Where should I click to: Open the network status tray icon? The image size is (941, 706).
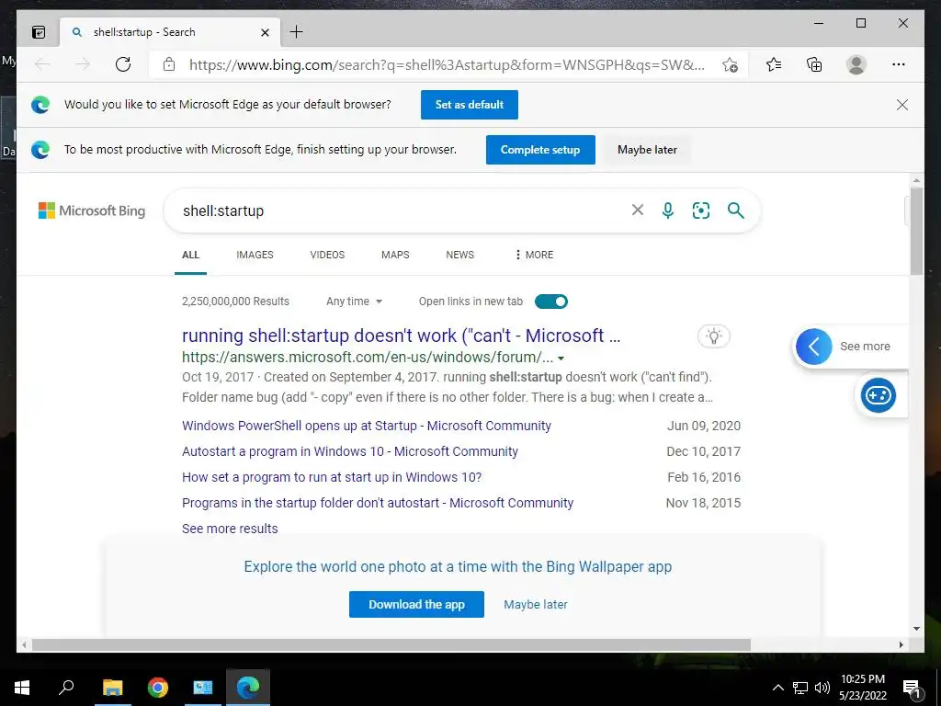[x=800, y=688]
